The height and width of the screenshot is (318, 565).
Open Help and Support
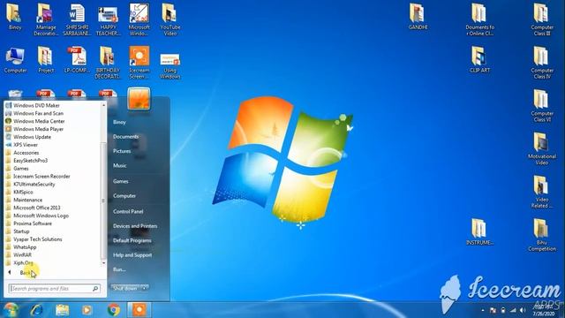coord(132,255)
